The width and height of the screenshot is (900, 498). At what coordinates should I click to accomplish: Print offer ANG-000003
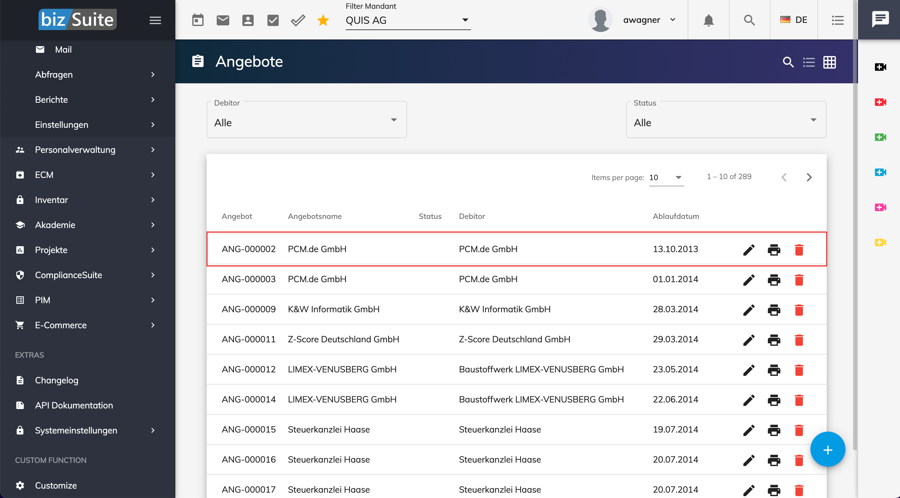click(x=774, y=280)
